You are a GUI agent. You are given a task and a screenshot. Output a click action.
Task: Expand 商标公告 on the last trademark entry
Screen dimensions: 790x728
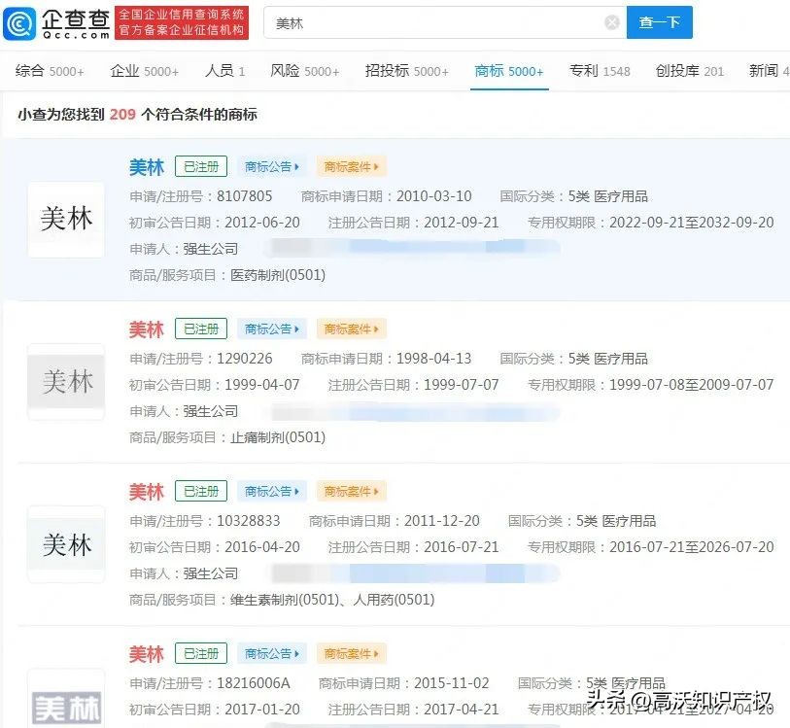coord(271,653)
